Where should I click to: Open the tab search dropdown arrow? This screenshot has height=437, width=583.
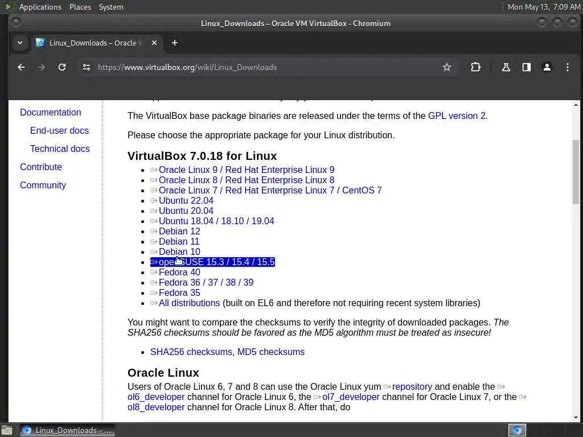(20, 43)
